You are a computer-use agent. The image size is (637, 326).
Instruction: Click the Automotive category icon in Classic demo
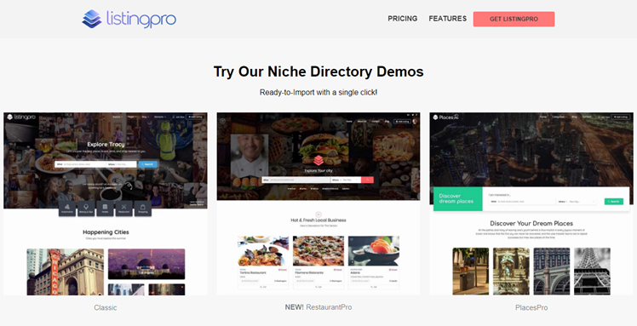(67, 209)
